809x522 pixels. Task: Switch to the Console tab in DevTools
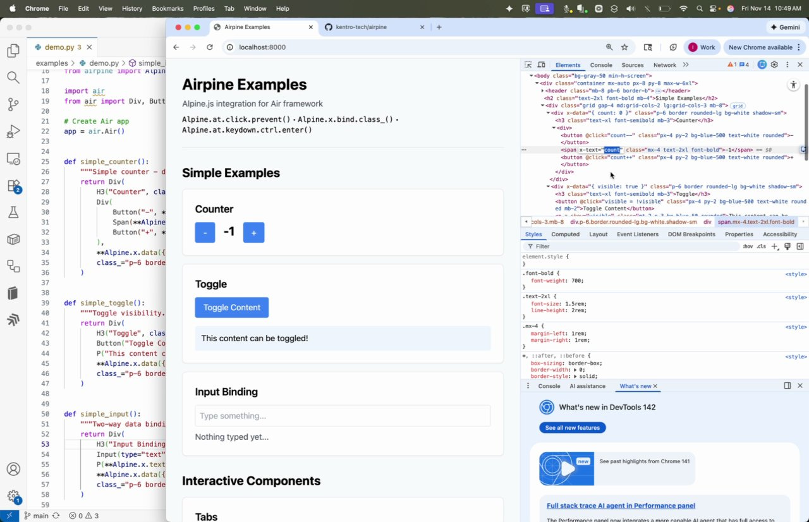click(601, 65)
